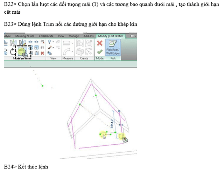Select the Scale tool
224x179 pixels.
[36, 48]
